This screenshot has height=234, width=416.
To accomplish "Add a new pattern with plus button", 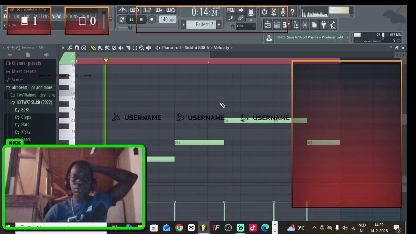I will 219,24.
